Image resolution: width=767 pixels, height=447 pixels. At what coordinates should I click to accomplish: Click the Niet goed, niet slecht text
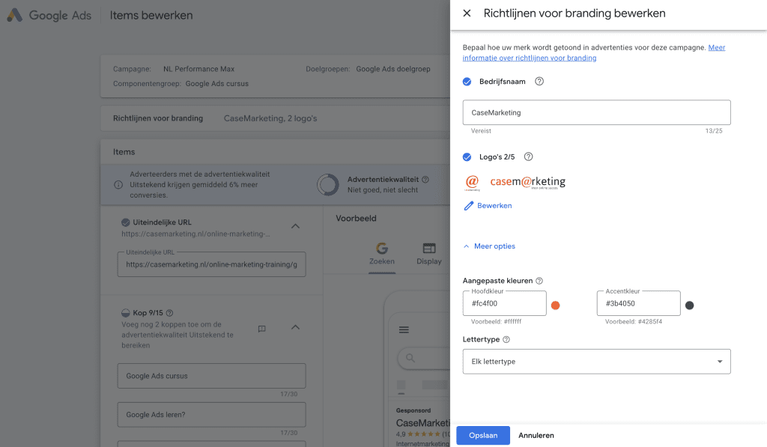pos(383,190)
